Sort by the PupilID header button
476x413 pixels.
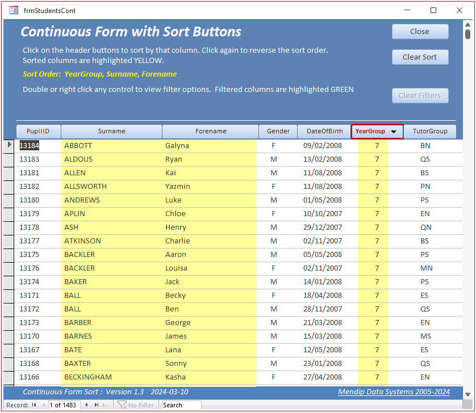tap(38, 131)
